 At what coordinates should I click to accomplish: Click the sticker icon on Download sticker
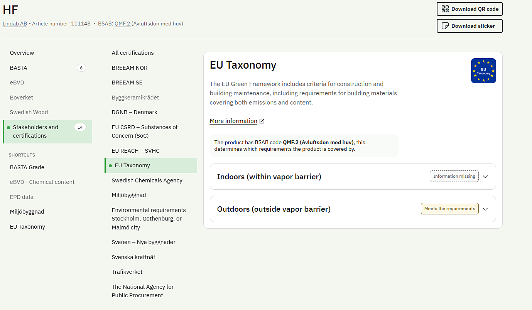(445, 26)
